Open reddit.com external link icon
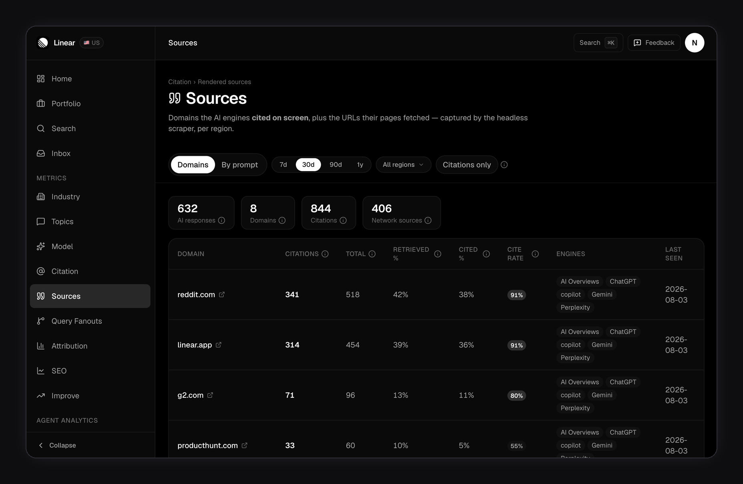Image resolution: width=743 pixels, height=484 pixels. (x=222, y=294)
